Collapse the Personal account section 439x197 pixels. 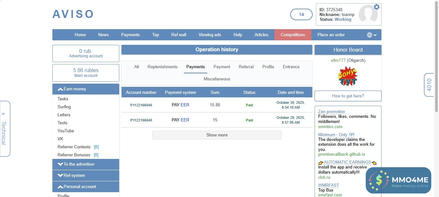tap(86, 187)
